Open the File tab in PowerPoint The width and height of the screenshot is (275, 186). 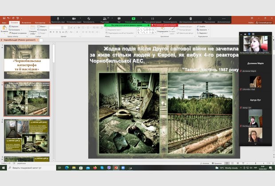tap(4, 22)
